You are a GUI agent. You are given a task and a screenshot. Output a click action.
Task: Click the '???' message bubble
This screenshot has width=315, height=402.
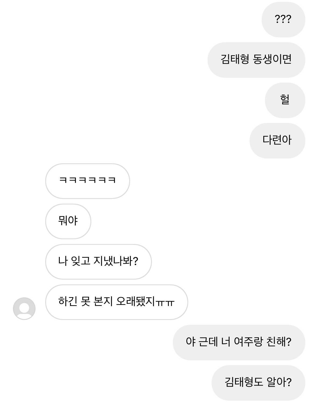283,19
